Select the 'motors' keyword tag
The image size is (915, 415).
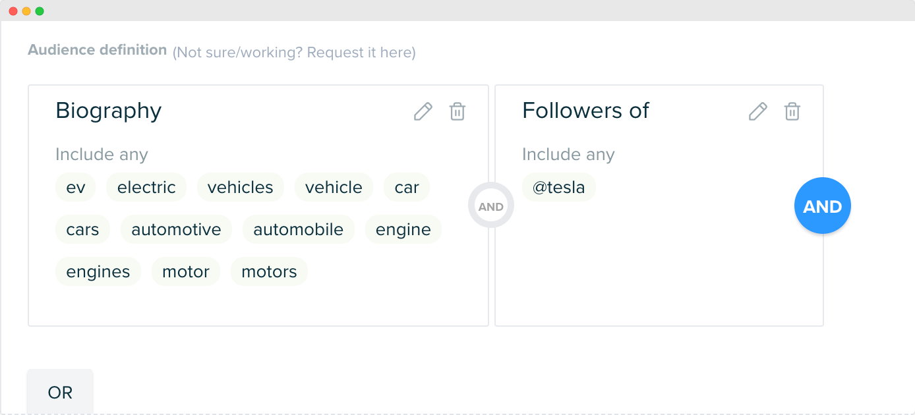(269, 271)
